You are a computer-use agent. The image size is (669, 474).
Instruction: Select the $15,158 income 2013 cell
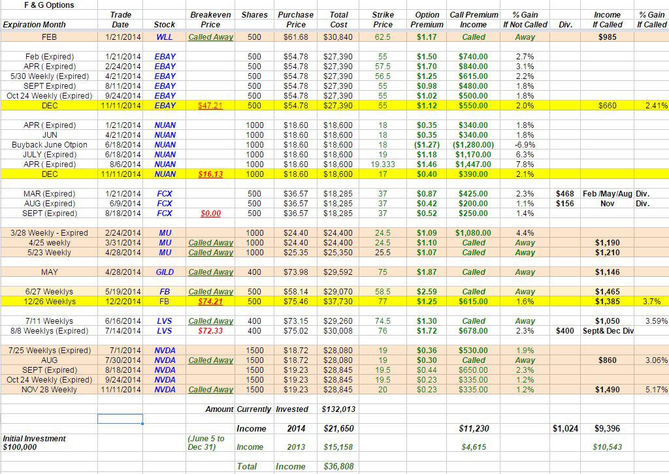[x=338, y=447]
